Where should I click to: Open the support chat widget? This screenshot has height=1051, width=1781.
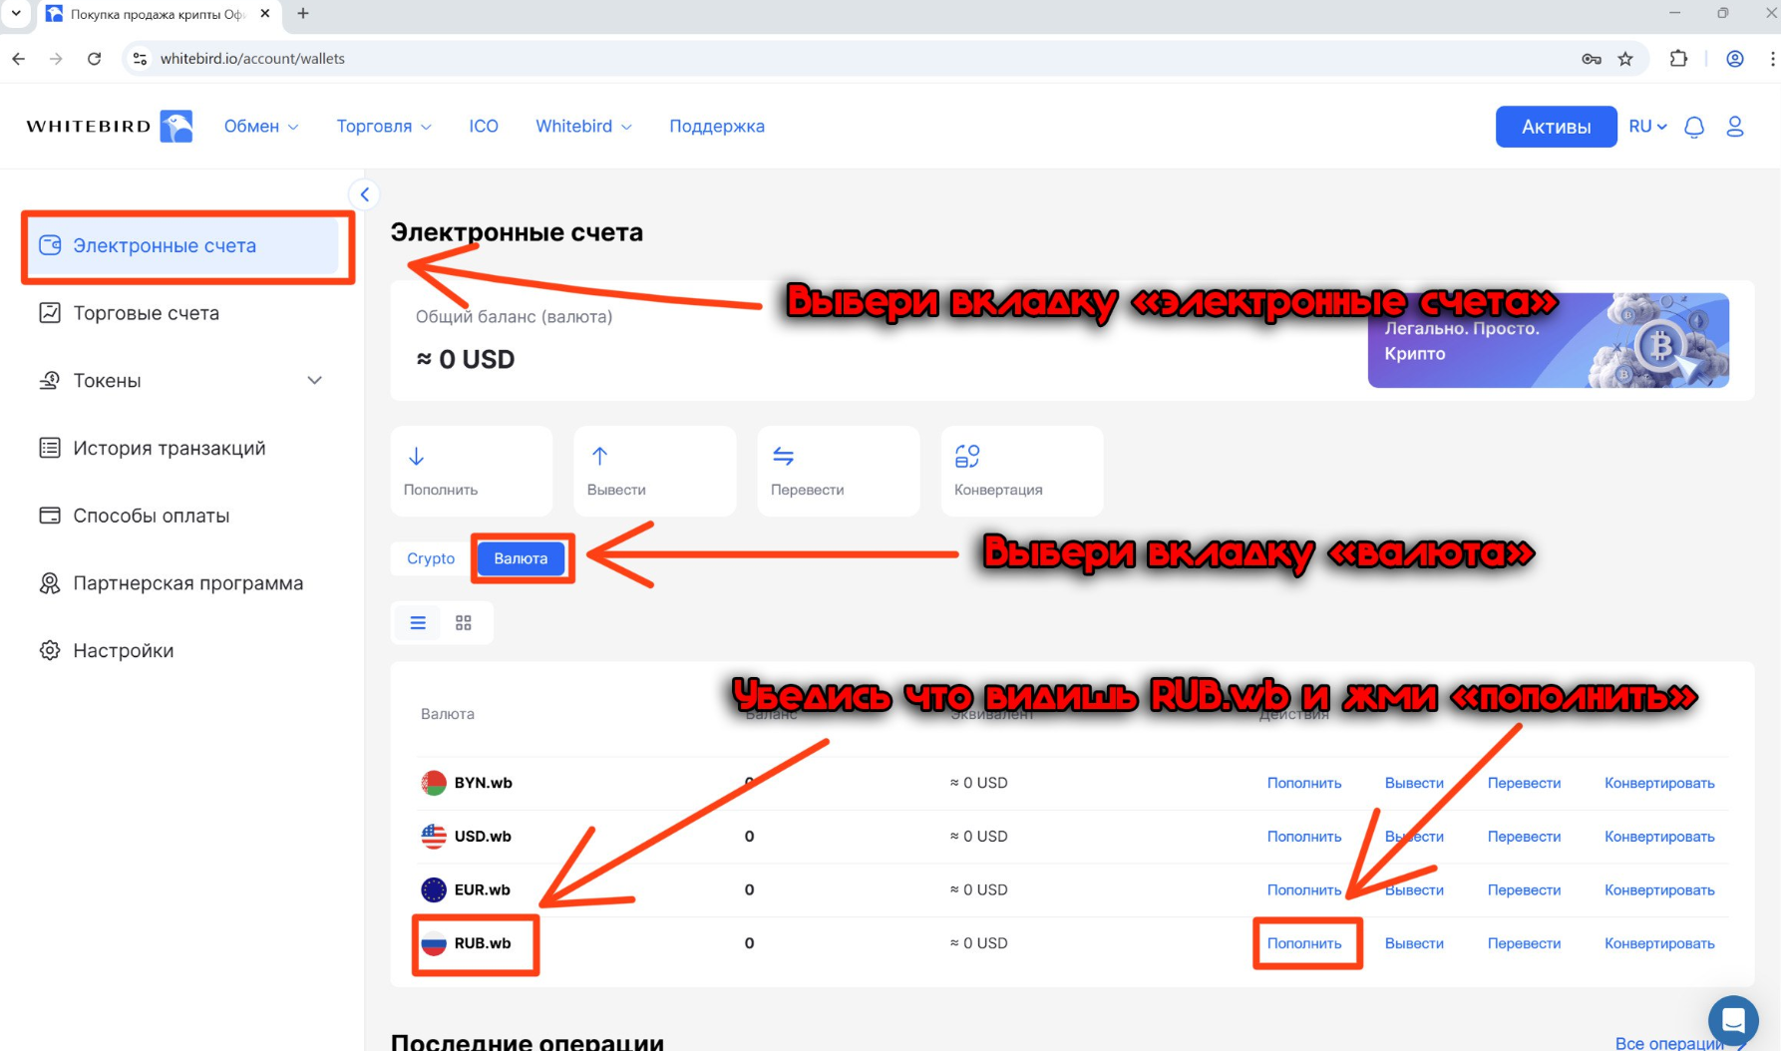coord(1733,1020)
